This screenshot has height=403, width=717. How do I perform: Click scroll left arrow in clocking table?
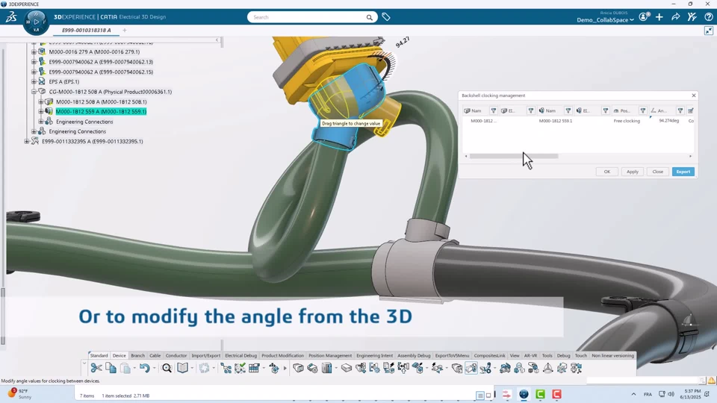coord(466,156)
